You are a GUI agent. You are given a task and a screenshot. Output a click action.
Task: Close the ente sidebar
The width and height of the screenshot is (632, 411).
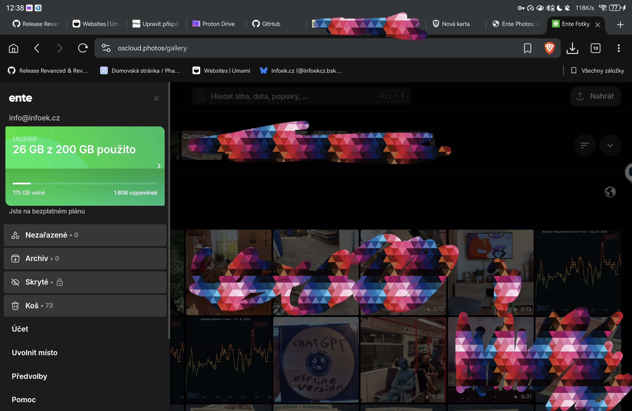[x=156, y=98]
